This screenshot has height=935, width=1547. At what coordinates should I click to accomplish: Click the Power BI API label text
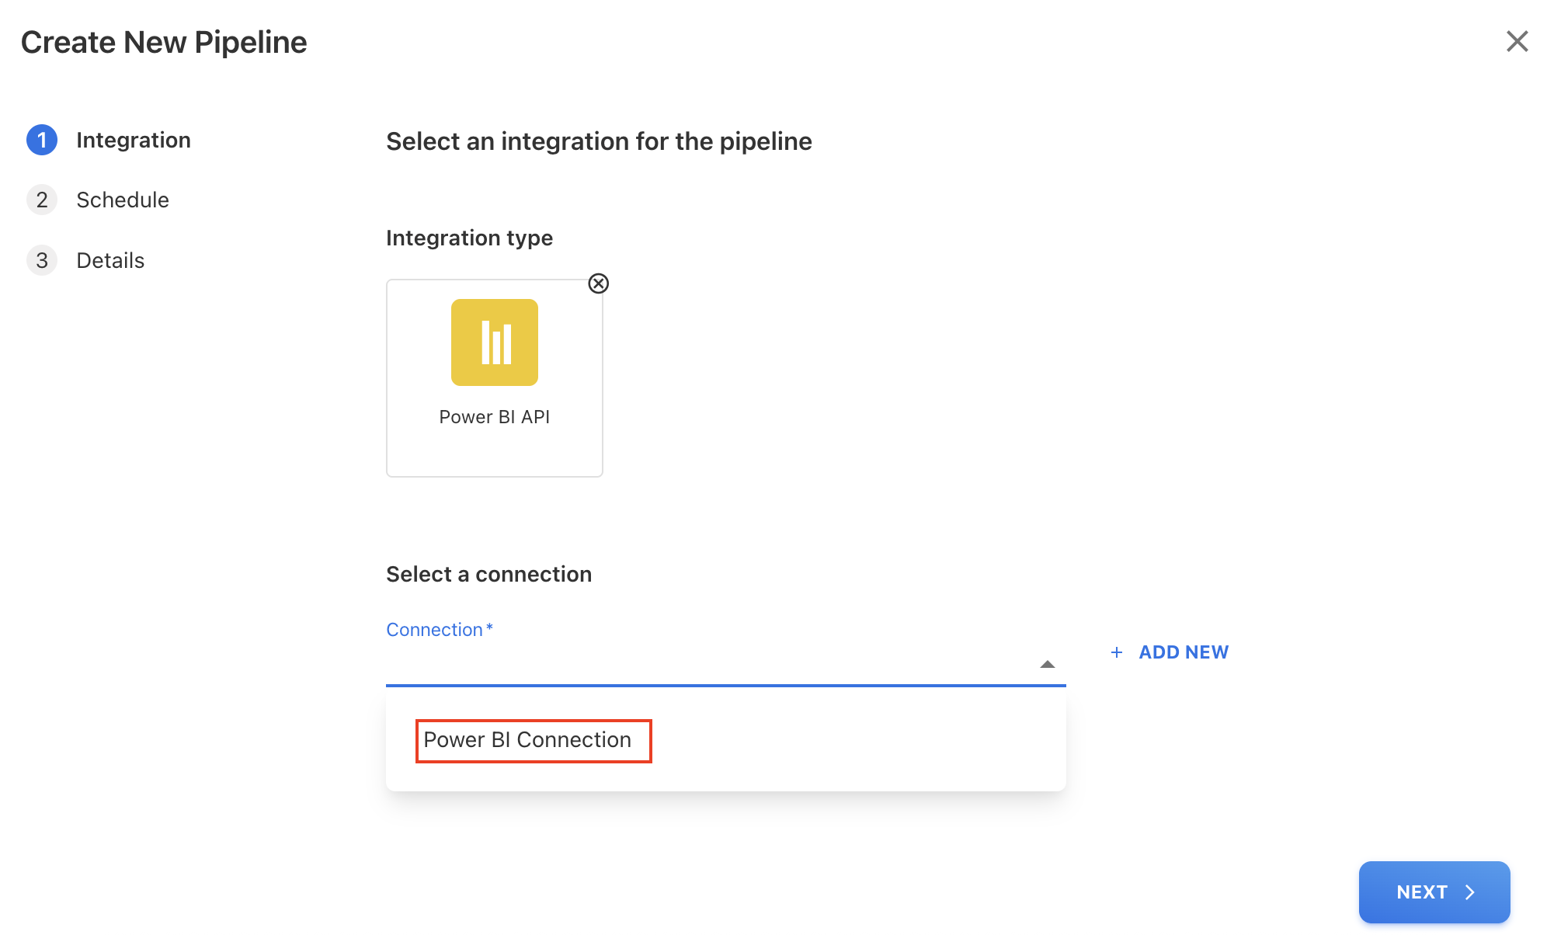pyautogui.click(x=494, y=417)
